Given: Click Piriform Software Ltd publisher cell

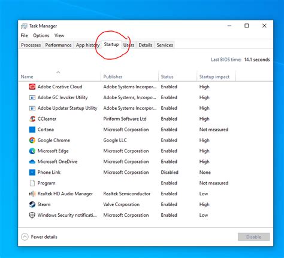Looking at the screenshot, I should (125, 119).
